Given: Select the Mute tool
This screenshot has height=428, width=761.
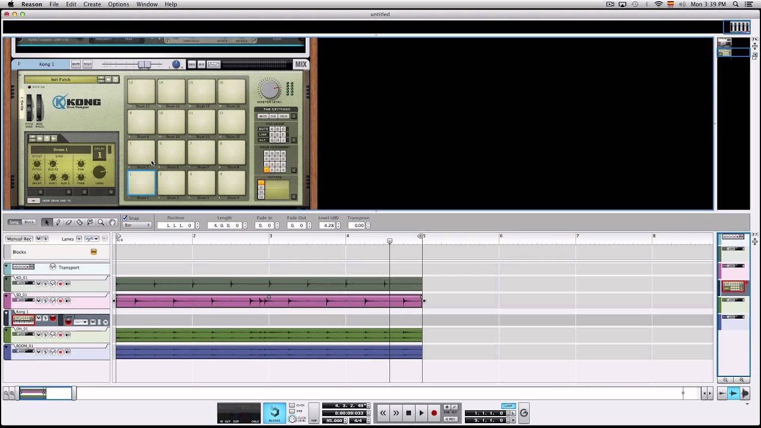Looking at the screenshot, I should (x=90, y=222).
